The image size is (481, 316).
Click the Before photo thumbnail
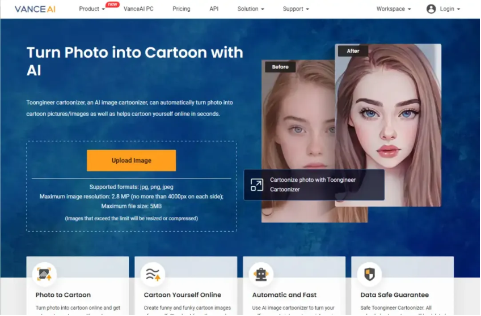pos(296,125)
